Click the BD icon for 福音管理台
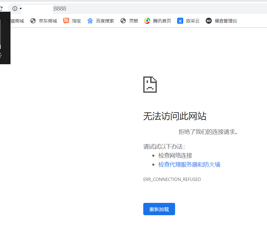267x229 pixels. [x=209, y=21]
